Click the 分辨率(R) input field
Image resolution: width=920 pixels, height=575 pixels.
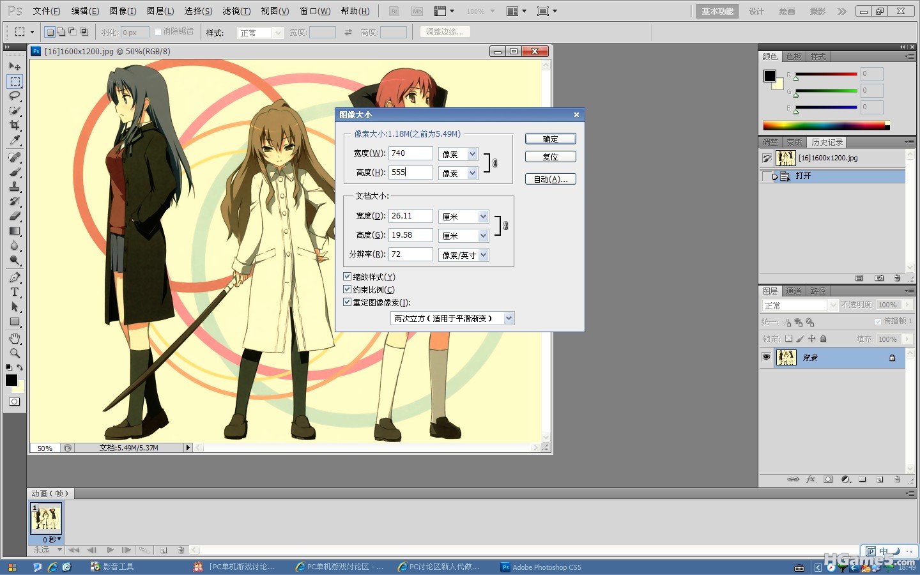410,254
